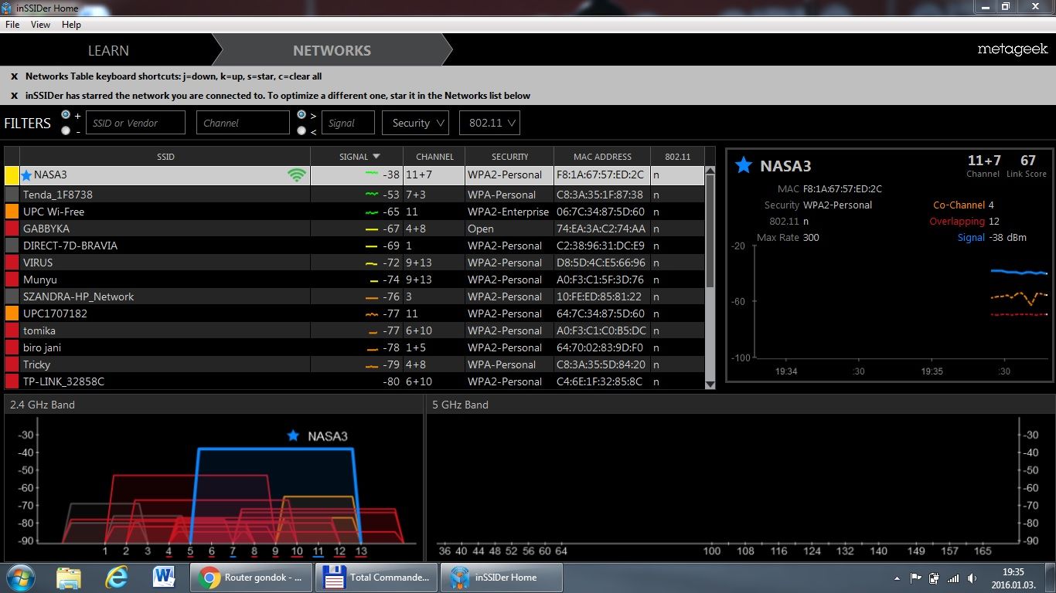
Task: Click the inSSIDer Home taskbar button
Action: coord(502,577)
